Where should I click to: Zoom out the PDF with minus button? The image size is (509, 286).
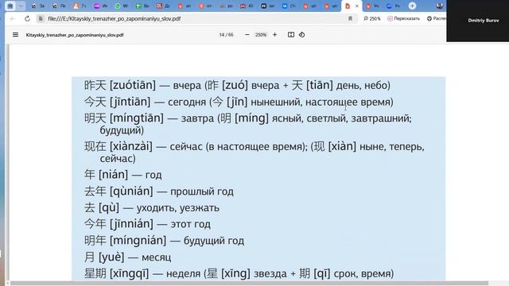[247, 35]
